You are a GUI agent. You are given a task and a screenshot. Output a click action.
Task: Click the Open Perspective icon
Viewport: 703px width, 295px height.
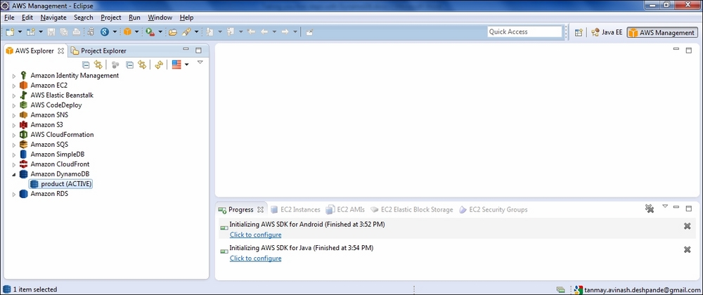click(x=579, y=32)
